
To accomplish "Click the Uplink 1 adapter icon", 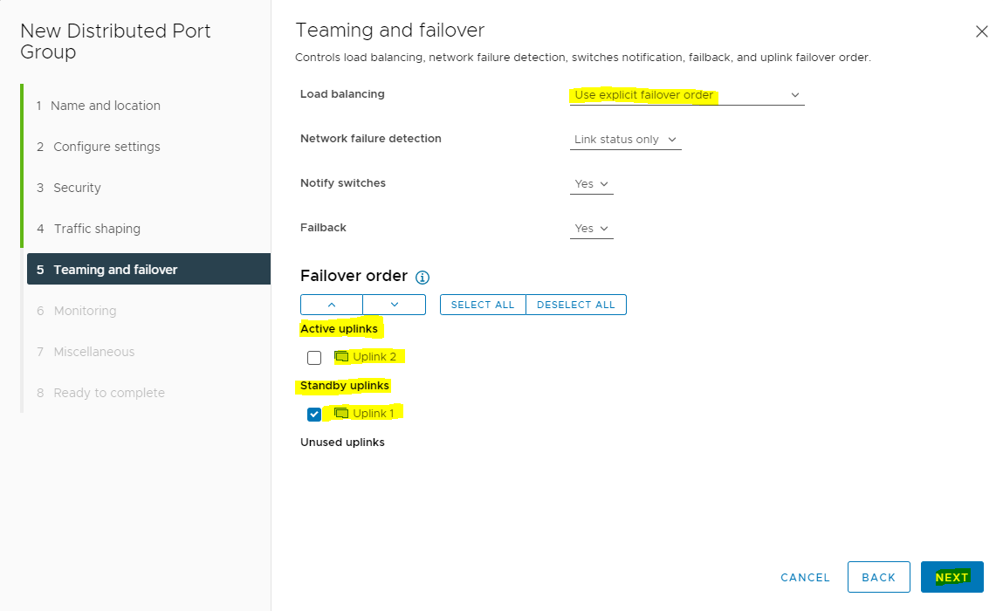I will pyautogui.click(x=341, y=414).
